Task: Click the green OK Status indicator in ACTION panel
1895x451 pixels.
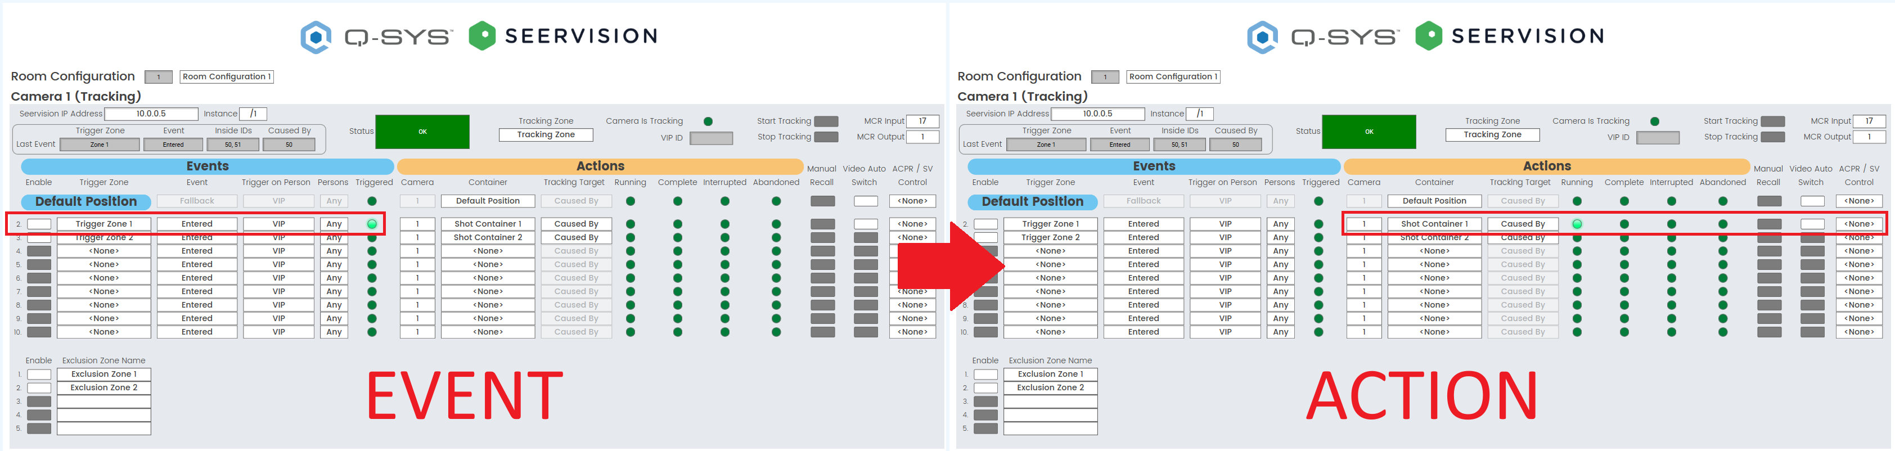Action: [x=1369, y=132]
